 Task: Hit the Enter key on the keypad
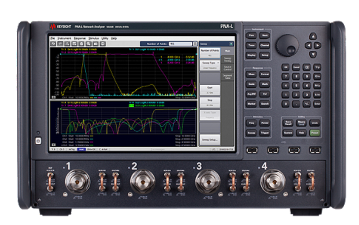pyautogui.click(x=317, y=104)
